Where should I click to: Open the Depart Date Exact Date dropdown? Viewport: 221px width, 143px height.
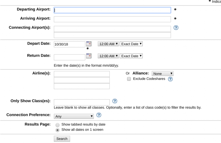pos(131,44)
